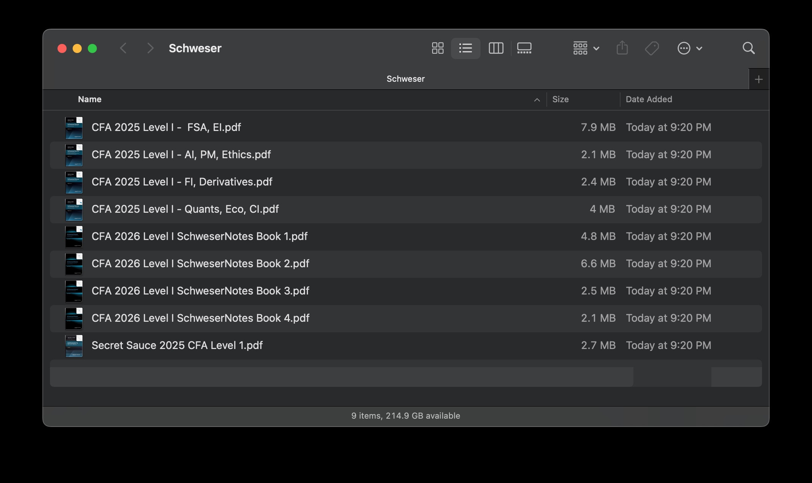Screen dimensions: 812x483
Task: Click the 2.4 MB size value
Action: pos(598,182)
